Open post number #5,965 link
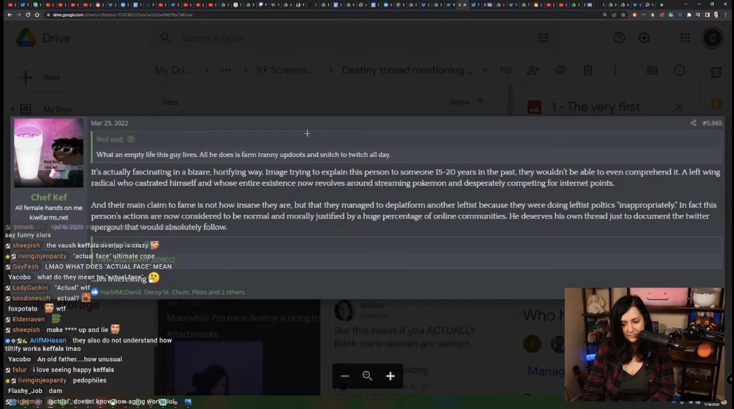This screenshot has width=734, height=409. point(712,123)
